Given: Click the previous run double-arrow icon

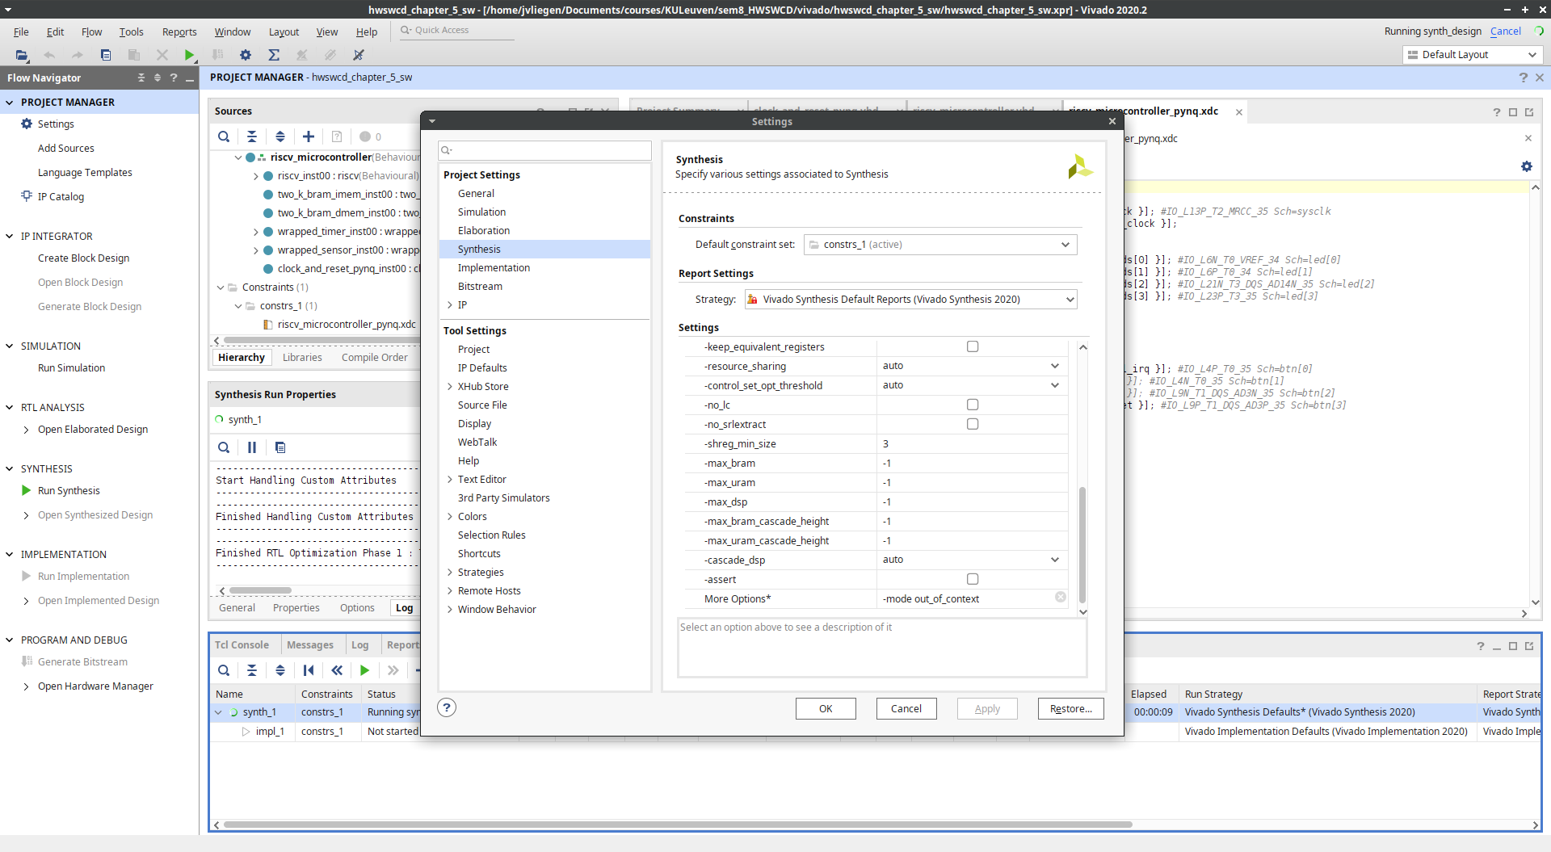Looking at the screenshot, I should 337,670.
